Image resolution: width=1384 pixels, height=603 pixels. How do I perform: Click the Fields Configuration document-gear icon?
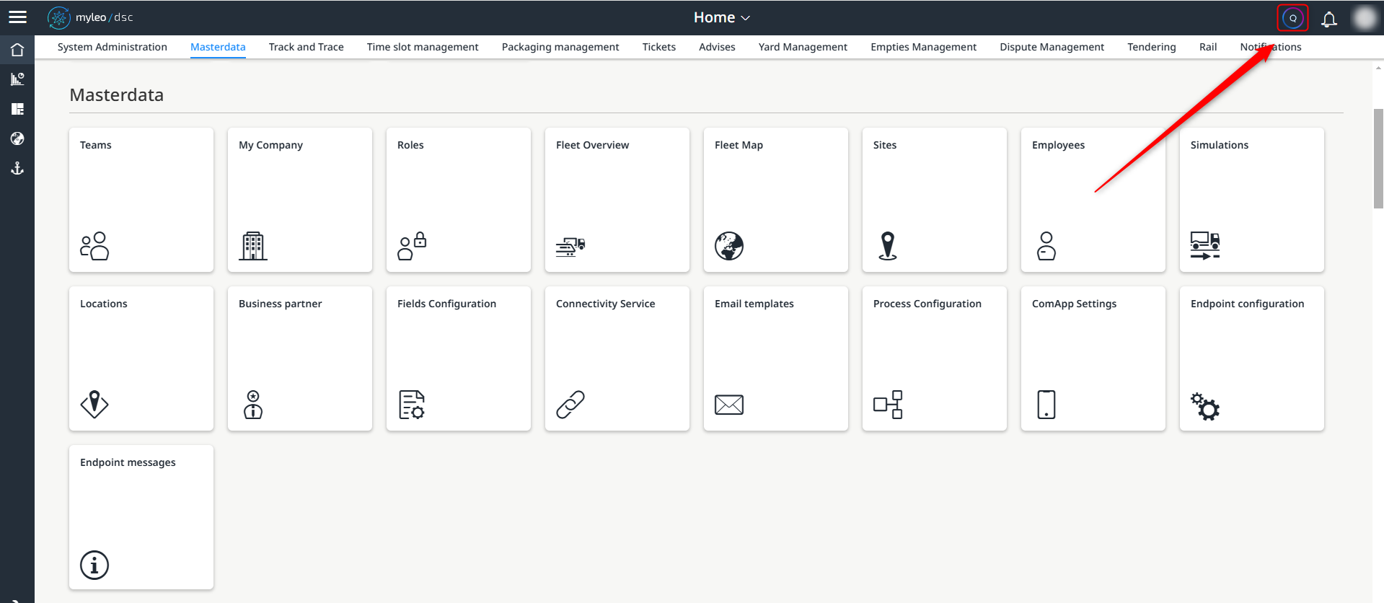[412, 405]
